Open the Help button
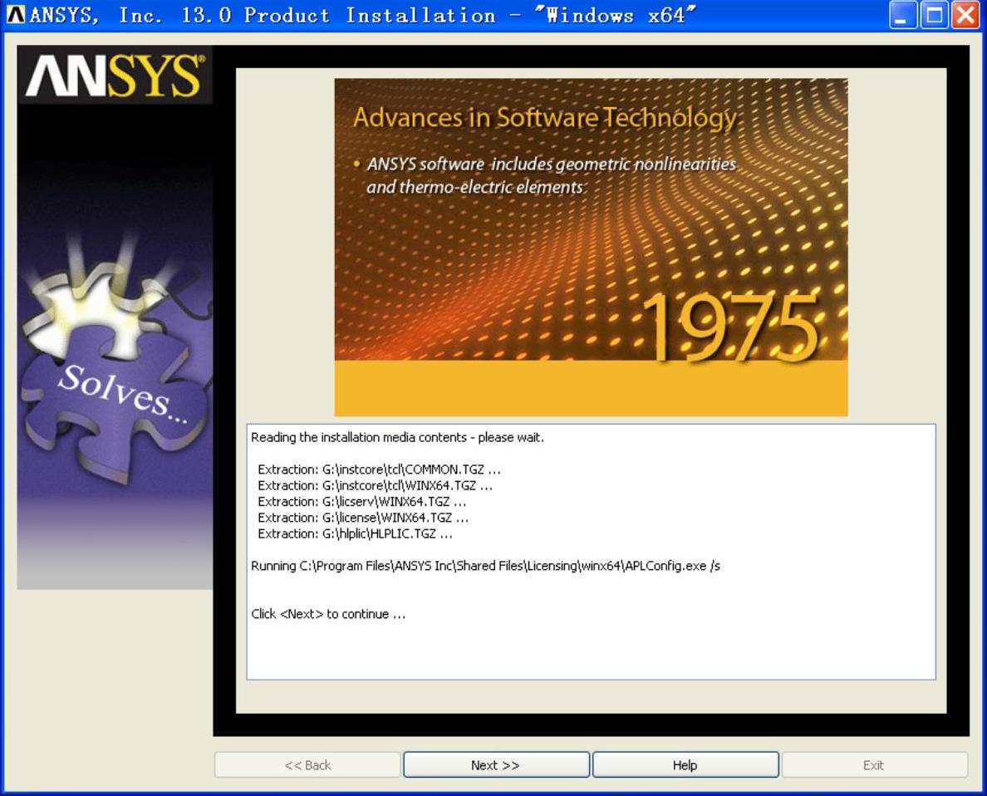 685,764
